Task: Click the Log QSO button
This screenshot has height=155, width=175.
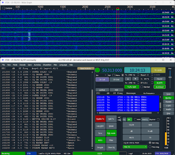Action: coord(100,126)
